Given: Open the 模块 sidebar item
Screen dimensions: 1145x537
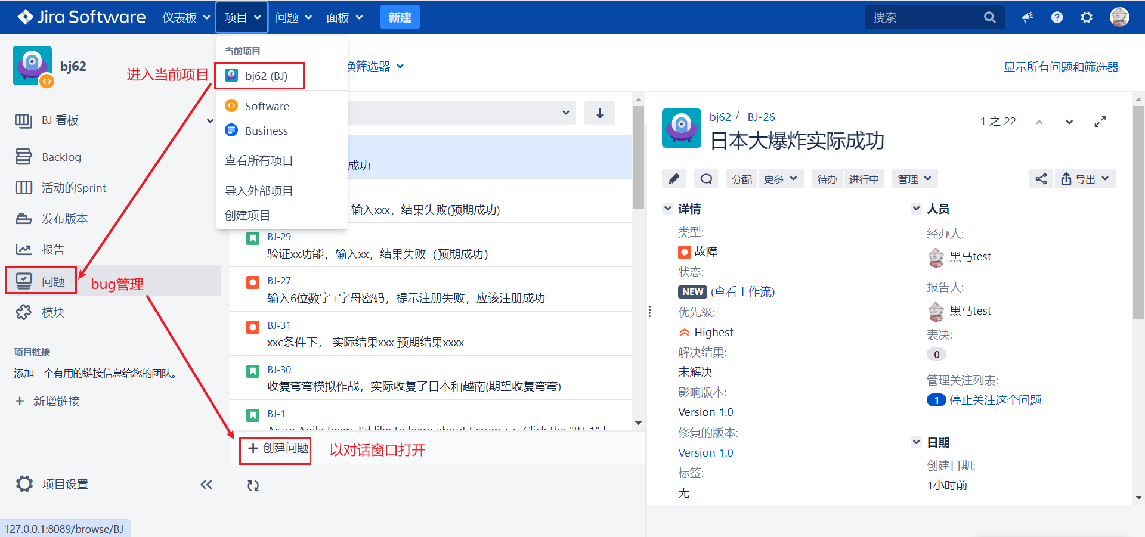Looking at the screenshot, I should [x=54, y=312].
